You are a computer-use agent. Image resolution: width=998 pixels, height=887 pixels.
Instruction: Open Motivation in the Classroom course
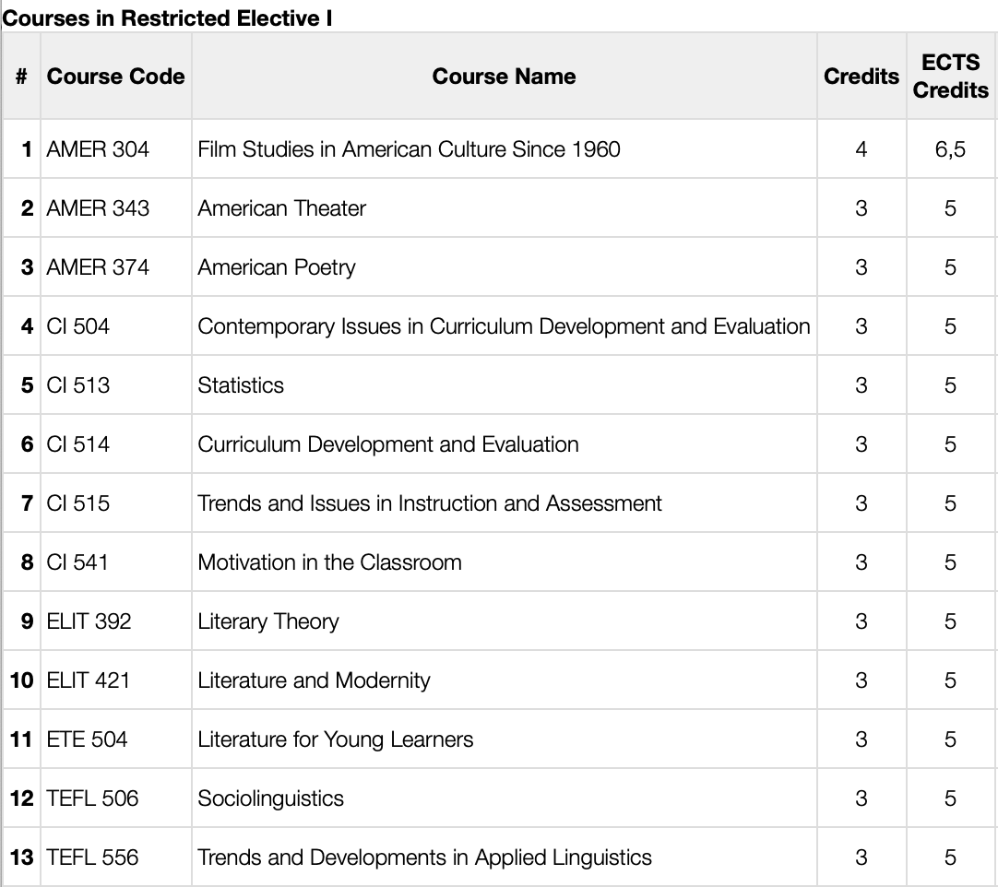(x=329, y=562)
